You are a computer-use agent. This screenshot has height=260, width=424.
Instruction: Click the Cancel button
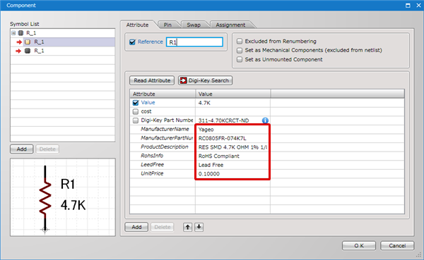[x=397, y=246]
